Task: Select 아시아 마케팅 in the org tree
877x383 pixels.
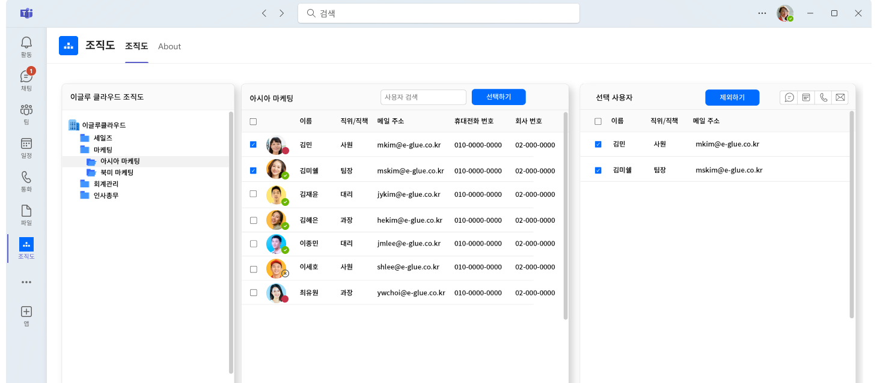Action: tap(120, 161)
